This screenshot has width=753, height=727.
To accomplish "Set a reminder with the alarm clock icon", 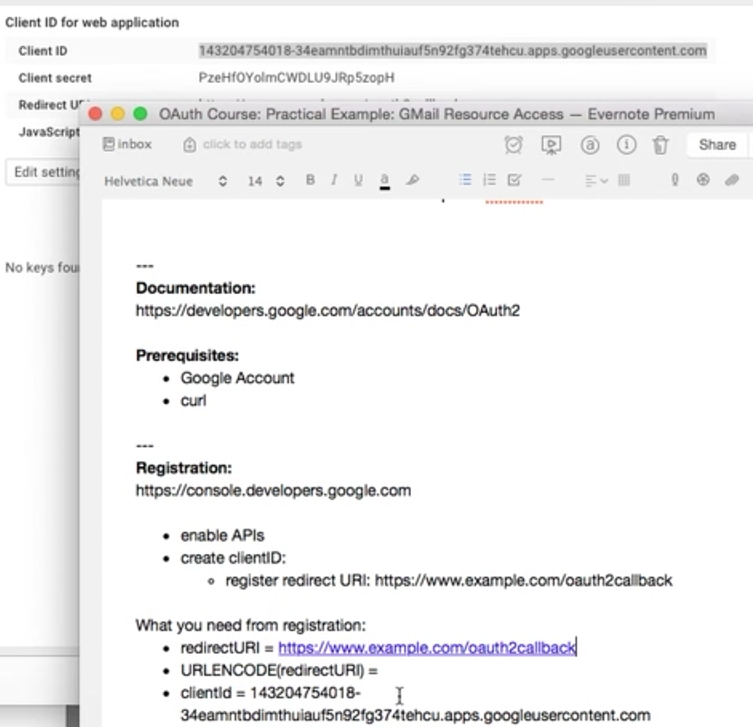I will coord(513,144).
